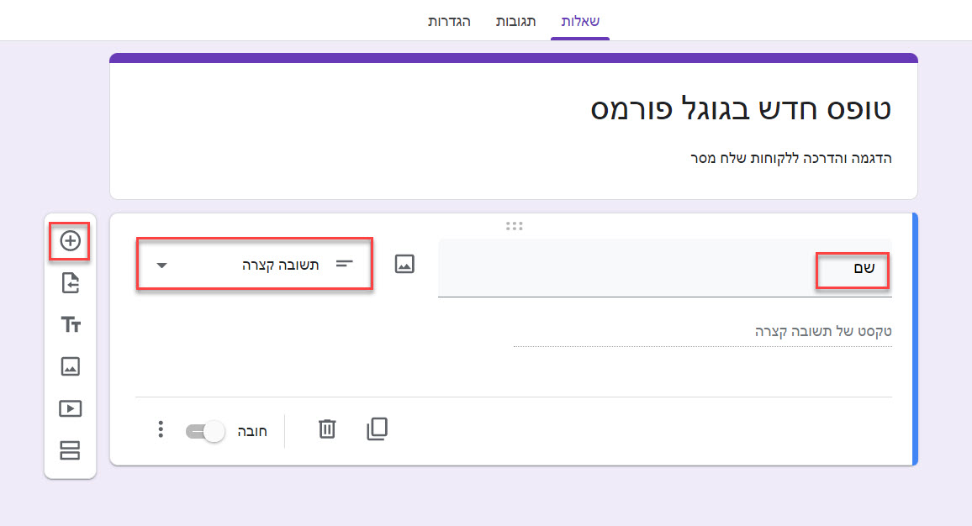Switch to the הגדרות tab
This screenshot has width=972, height=526.
point(449,21)
